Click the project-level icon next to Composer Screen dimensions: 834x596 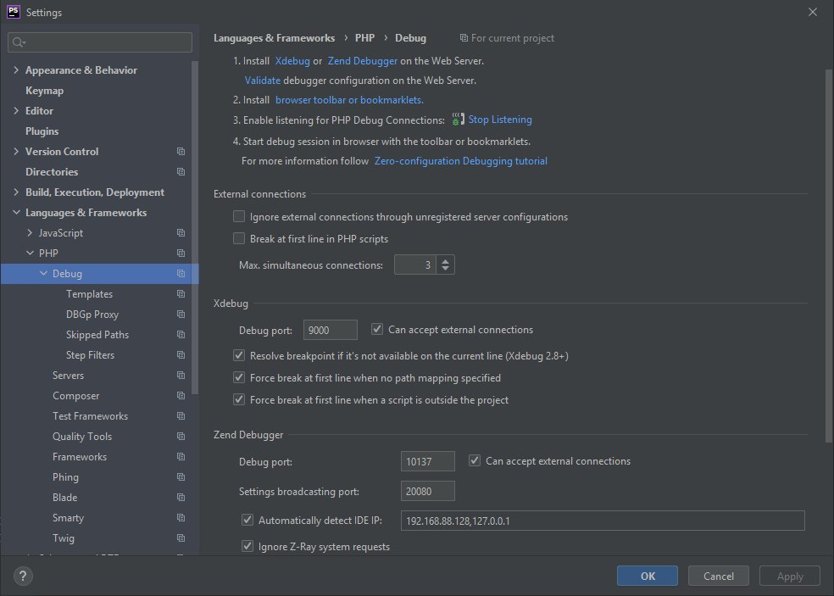tap(181, 396)
